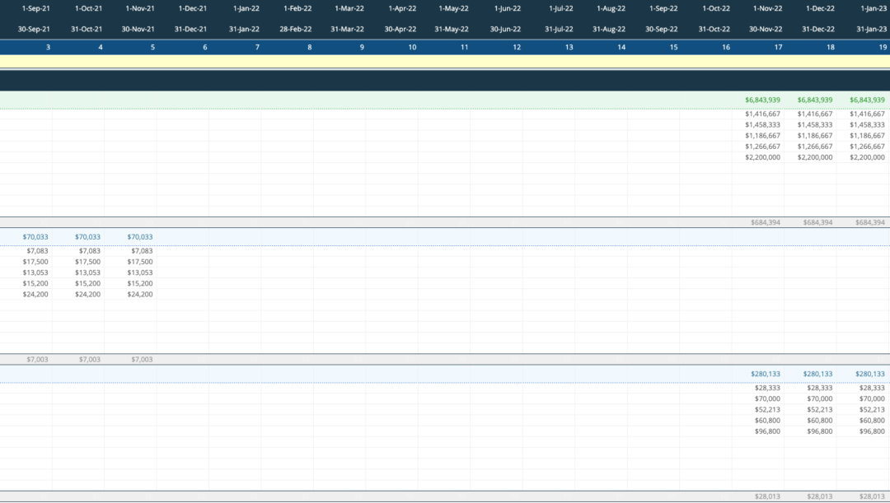The height and width of the screenshot is (503, 890).
Task: Click the $96,800 value under 31-Dec-22
Action: point(819,431)
